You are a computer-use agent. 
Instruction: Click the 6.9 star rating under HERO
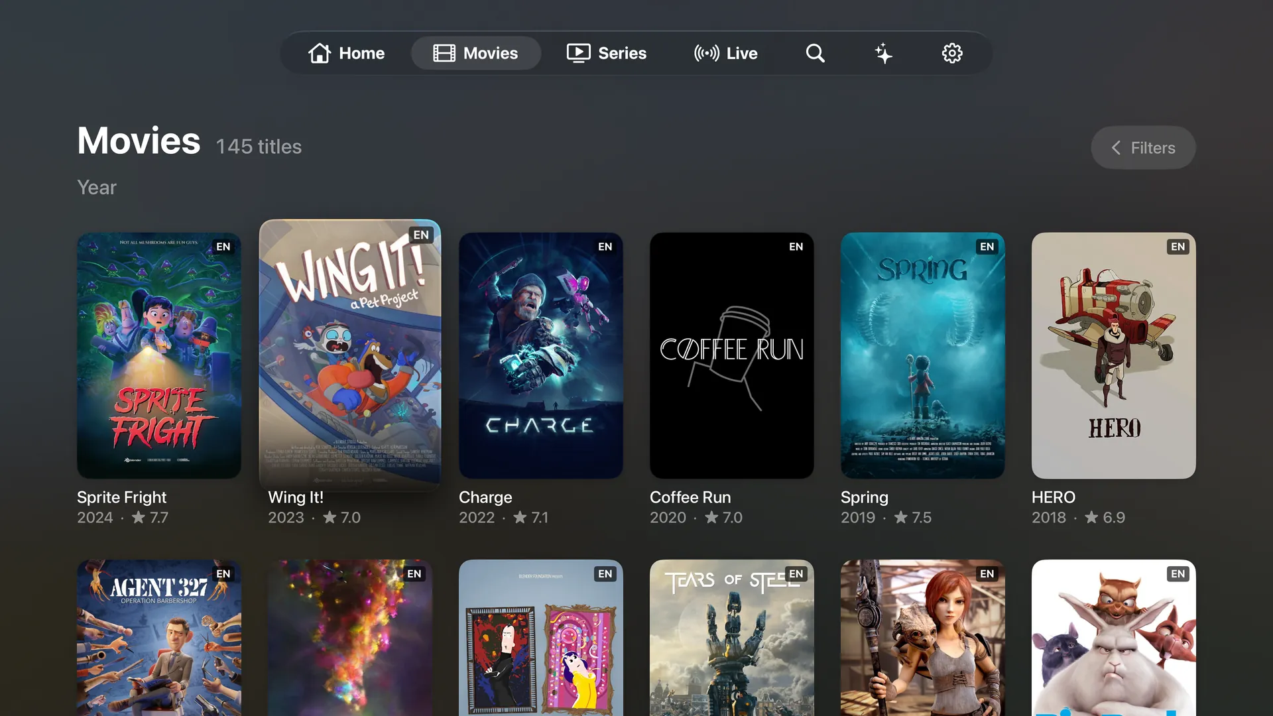click(x=1105, y=517)
